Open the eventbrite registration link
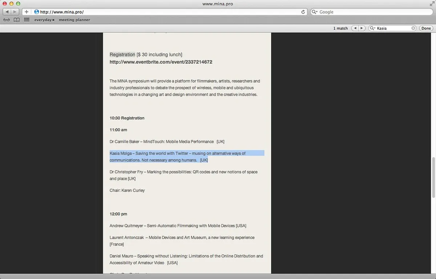Screen dimensions: 436x279 tap(161, 62)
